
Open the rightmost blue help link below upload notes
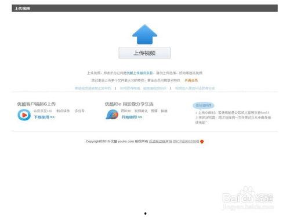pyautogui.click(x=195, y=88)
